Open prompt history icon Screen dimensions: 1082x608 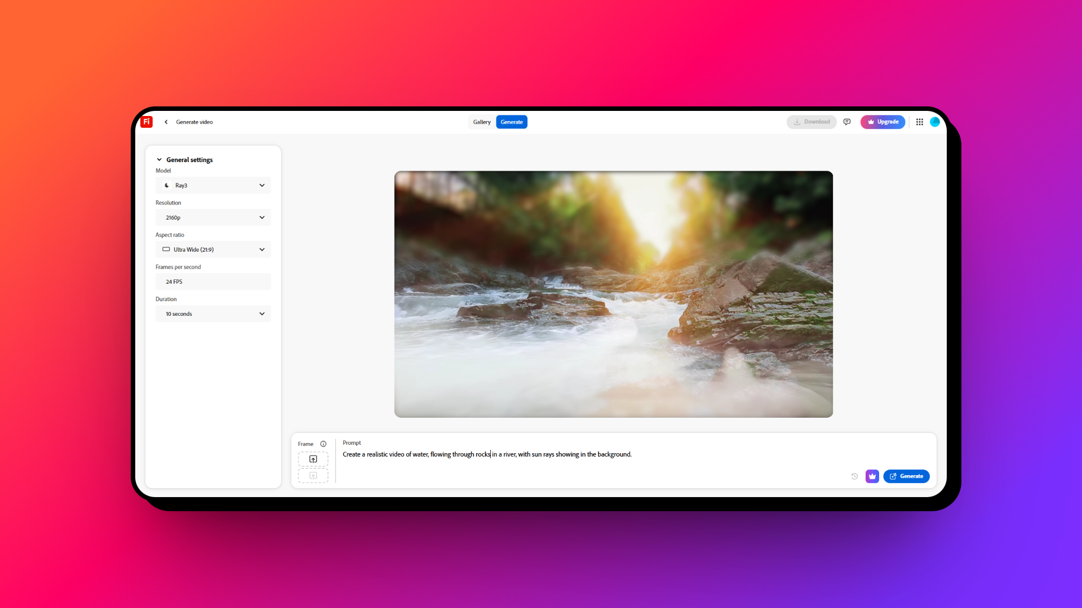coord(854,476)
